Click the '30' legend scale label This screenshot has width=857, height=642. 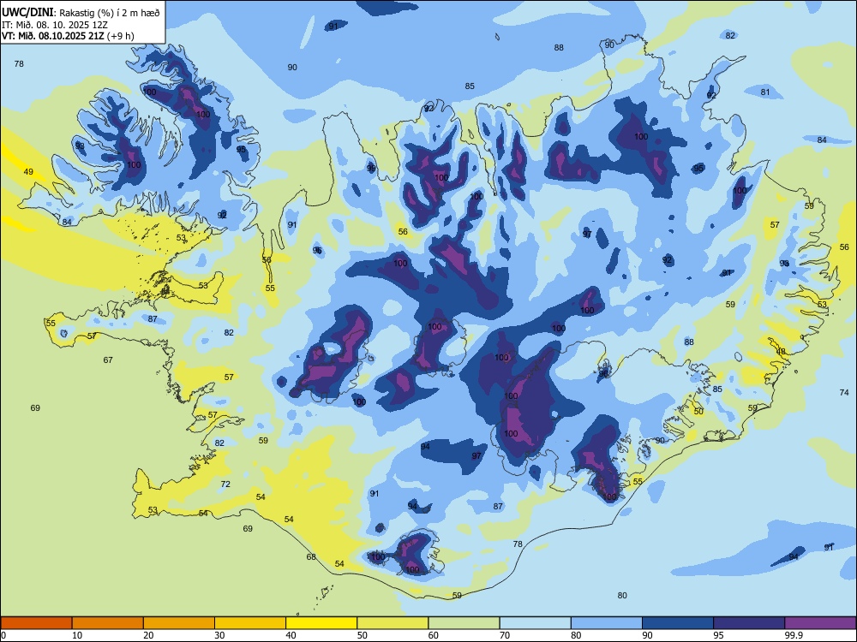[219, 635]
